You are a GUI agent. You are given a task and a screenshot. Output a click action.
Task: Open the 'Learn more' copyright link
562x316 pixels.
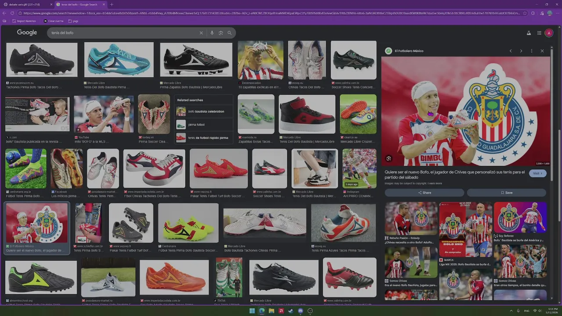[435, 183]
